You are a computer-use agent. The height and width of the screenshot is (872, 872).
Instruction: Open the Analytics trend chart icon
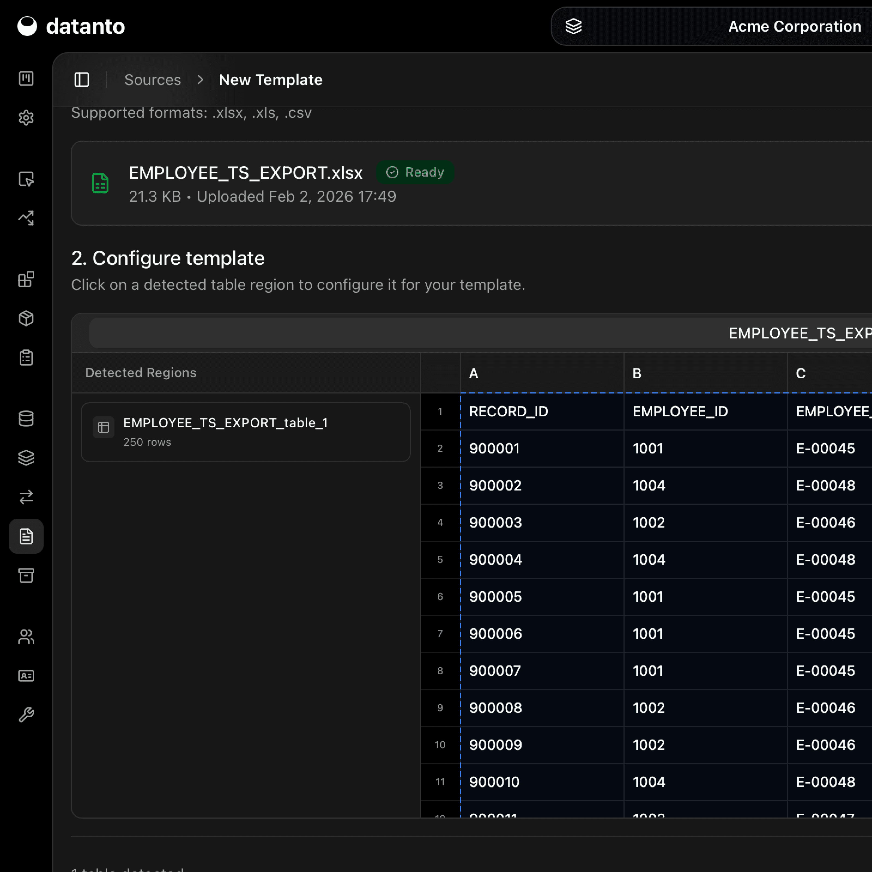tap(26, 218)
